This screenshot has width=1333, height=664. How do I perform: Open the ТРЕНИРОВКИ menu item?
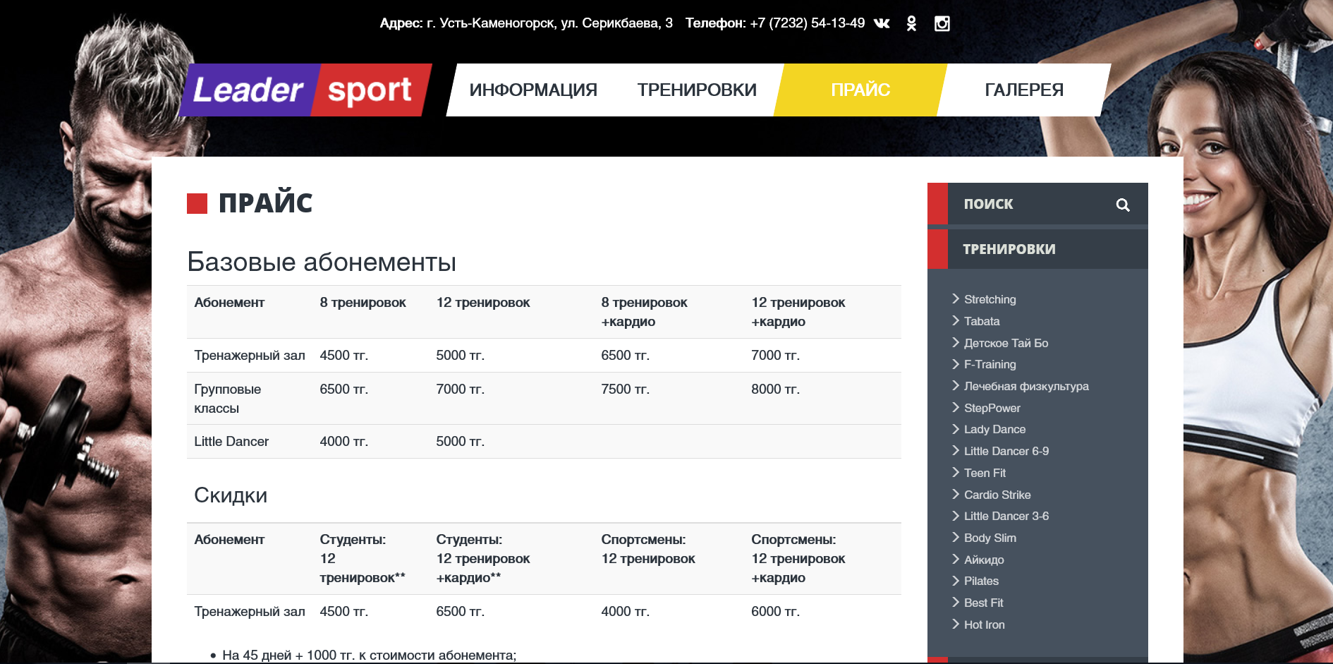point(697,90)
